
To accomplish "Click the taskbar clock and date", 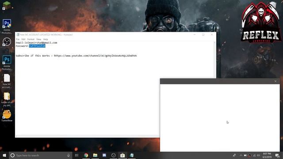I will 267,155.
